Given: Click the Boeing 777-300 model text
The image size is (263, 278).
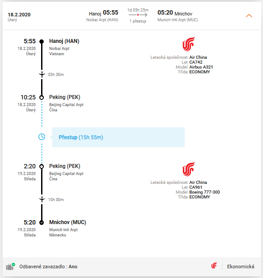Looking at the screenshot, I should [x=205, y=192].
